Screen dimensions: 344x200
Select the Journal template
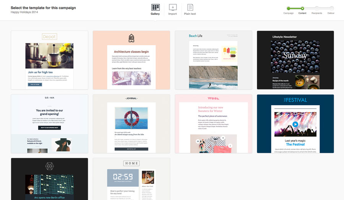(131, 124)
